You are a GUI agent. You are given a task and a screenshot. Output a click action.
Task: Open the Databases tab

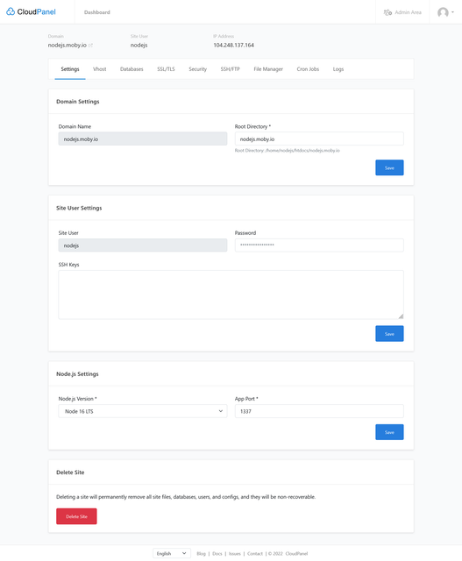[131, 69]
